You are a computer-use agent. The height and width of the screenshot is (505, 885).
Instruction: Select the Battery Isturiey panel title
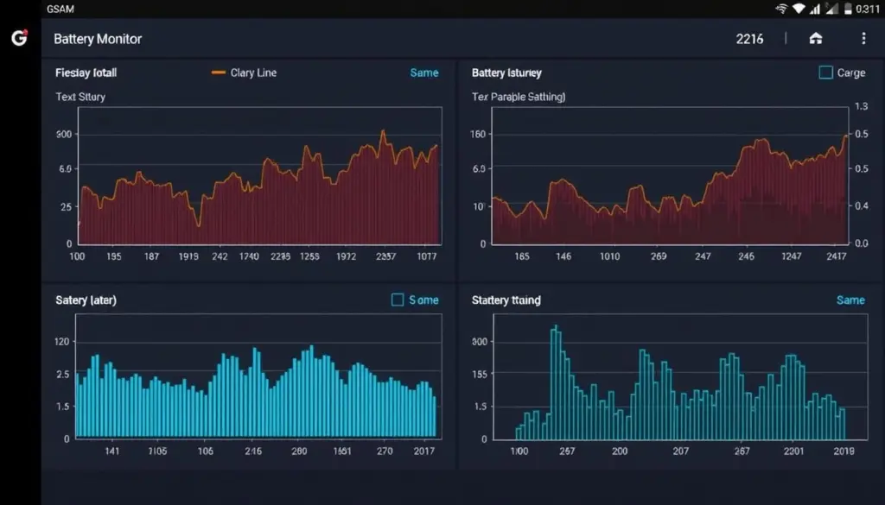[x=506, y=73]
